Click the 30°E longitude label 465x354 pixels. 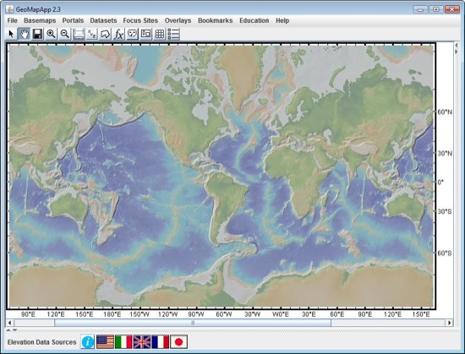pos(309,314)
